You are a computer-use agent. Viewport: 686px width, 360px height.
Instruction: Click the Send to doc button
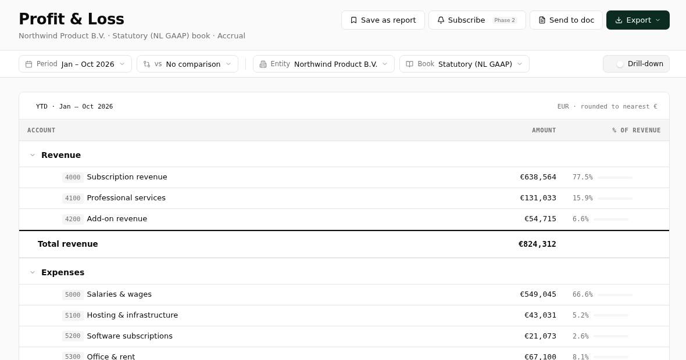point(566,20)
